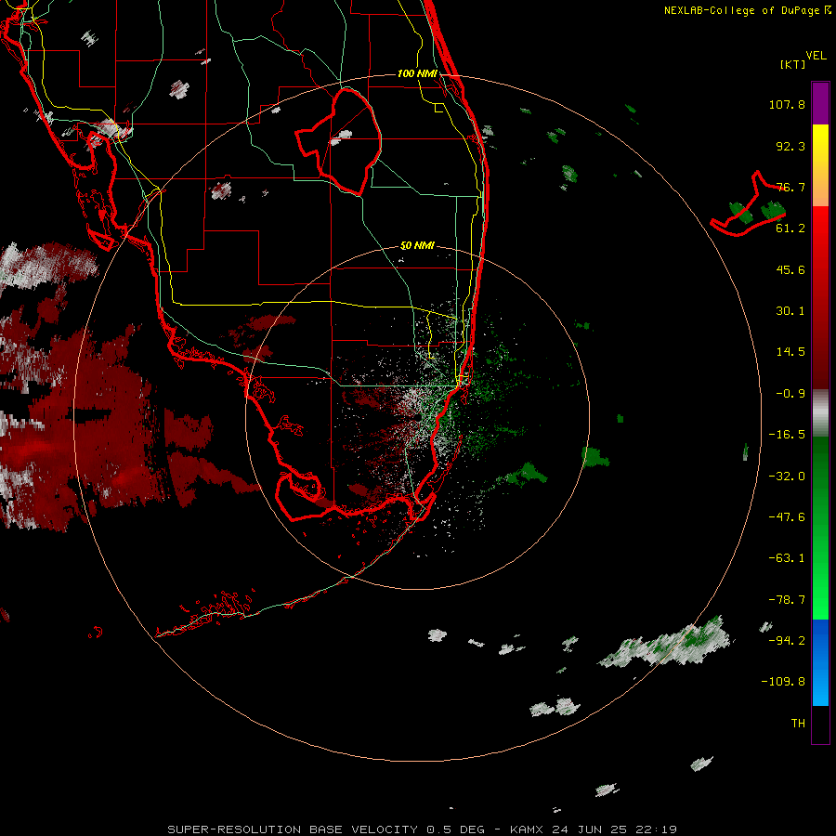The width and height of the screenshot is (836, 836).
Task: Click the TH threshold label
Action: point(798,724)
